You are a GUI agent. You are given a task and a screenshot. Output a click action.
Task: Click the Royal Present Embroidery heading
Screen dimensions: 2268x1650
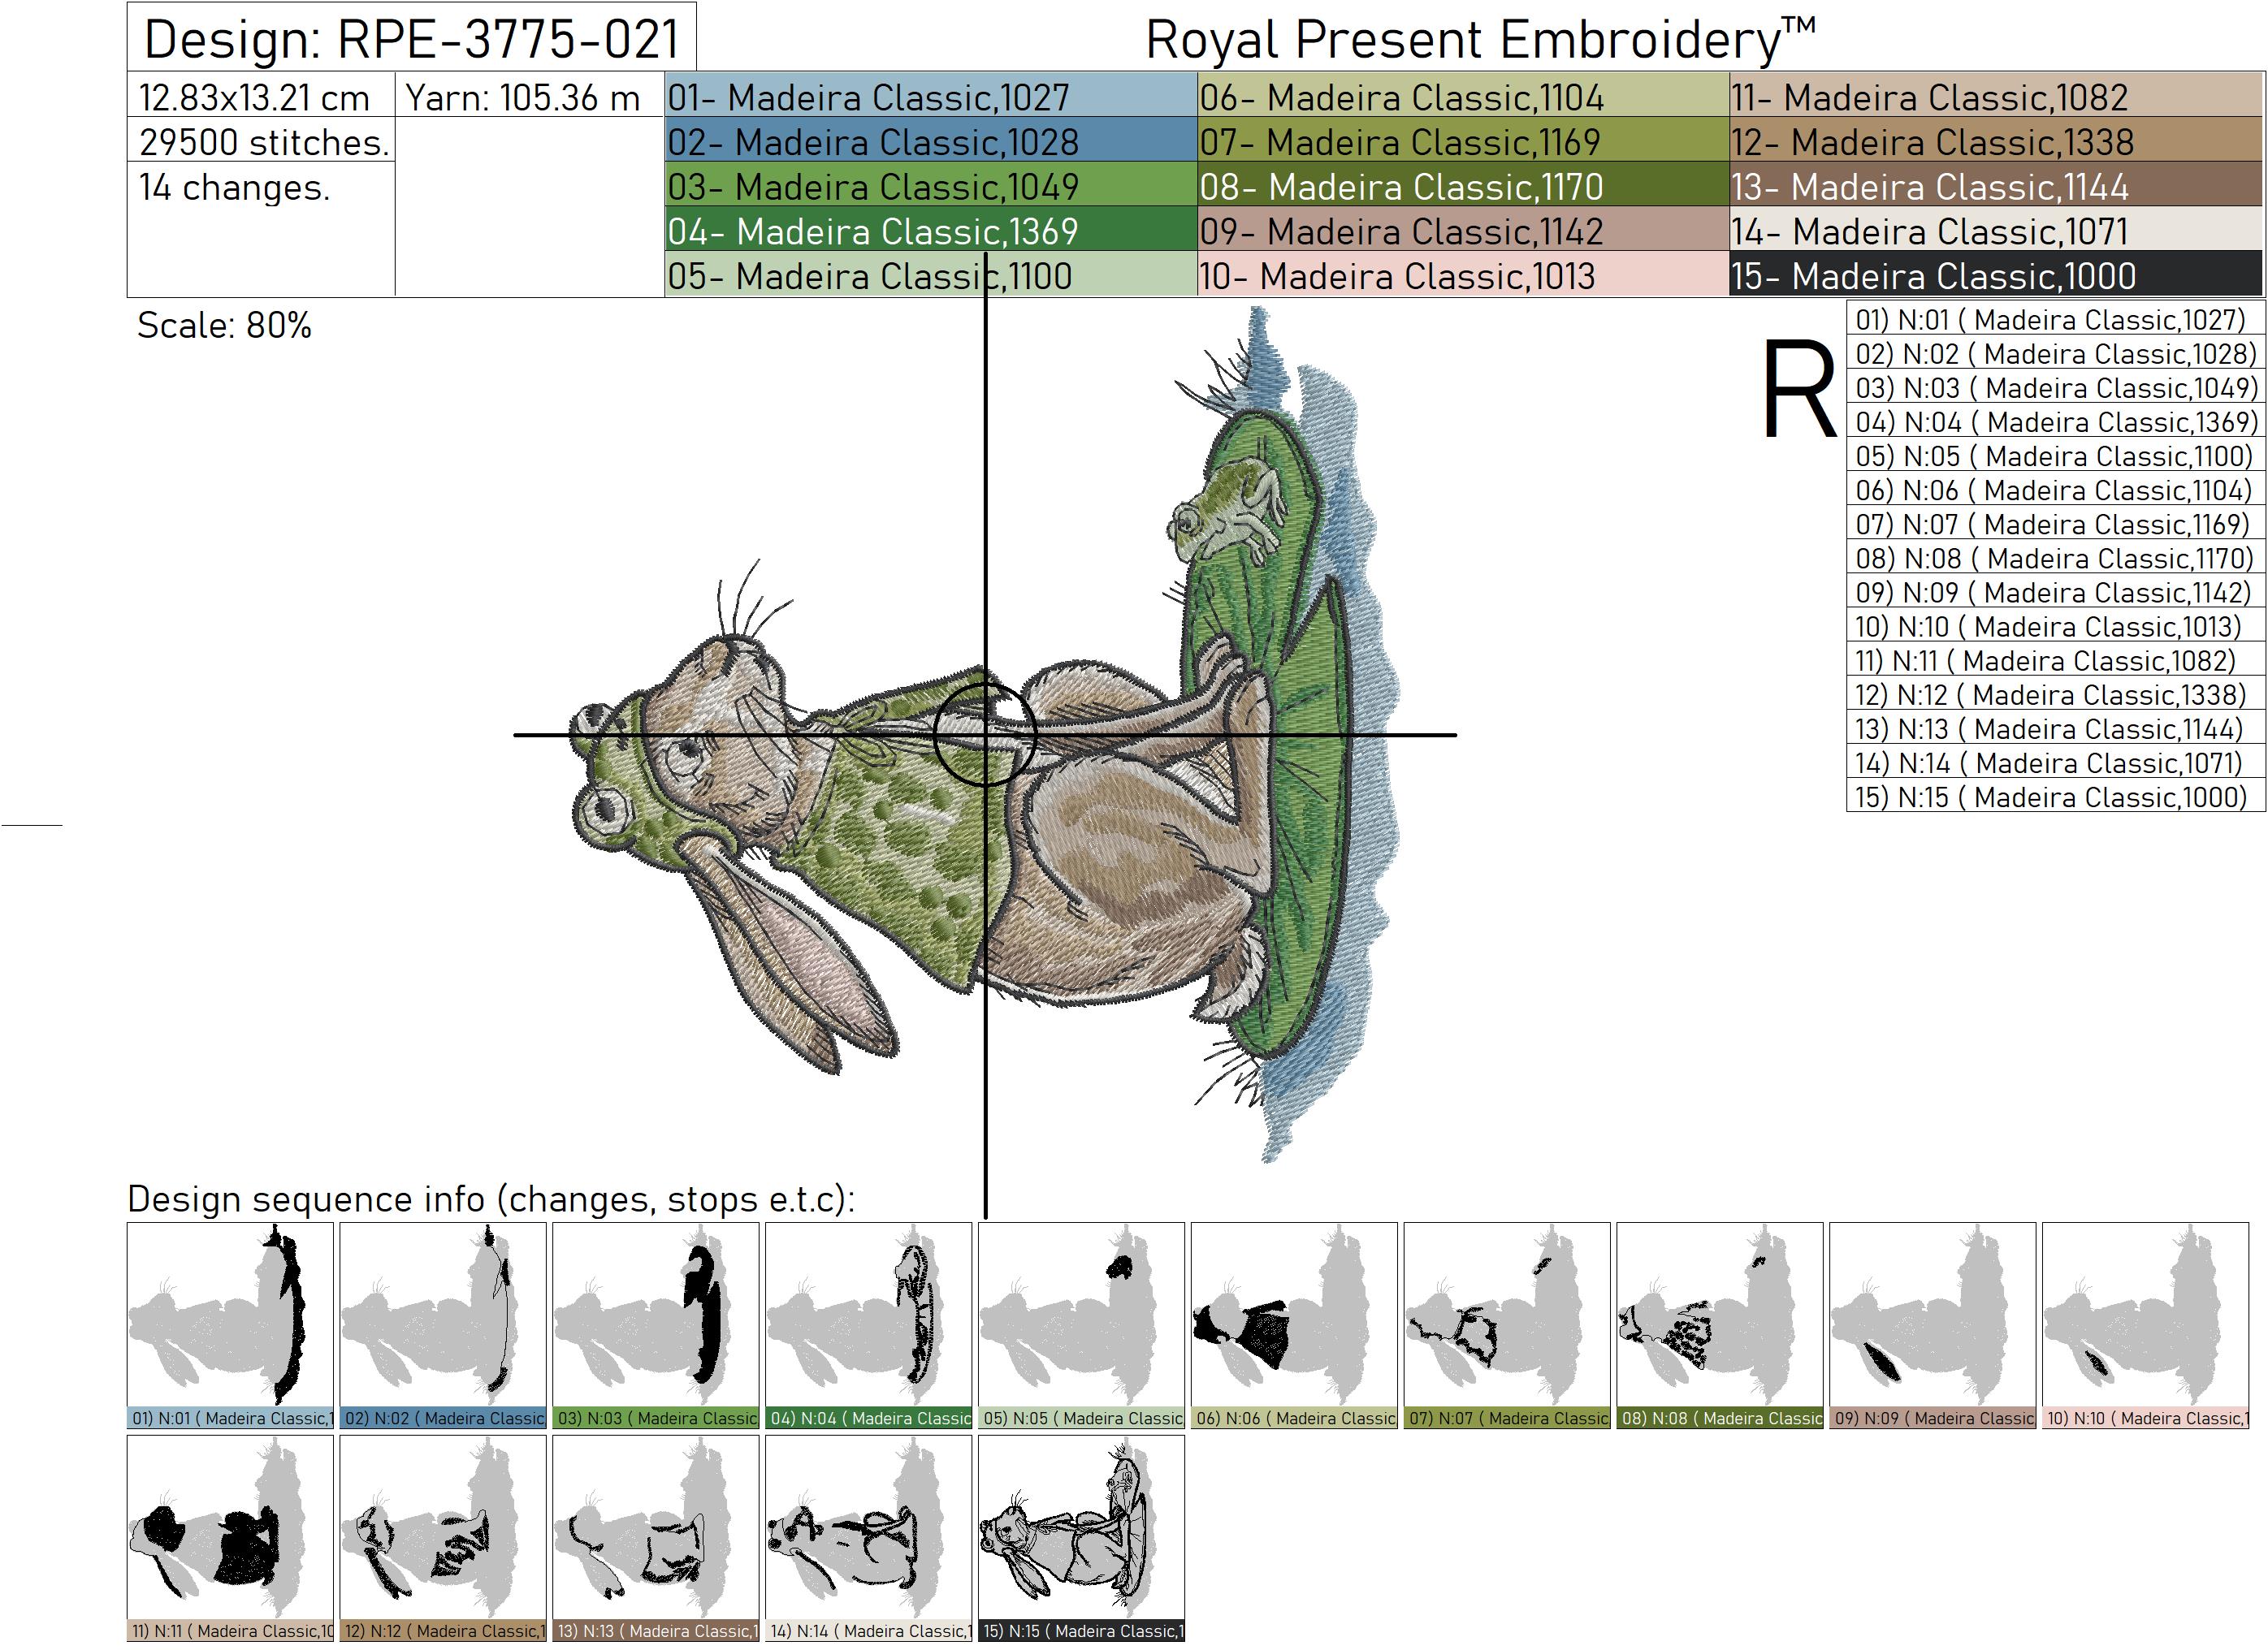(x=1480, y=40)
